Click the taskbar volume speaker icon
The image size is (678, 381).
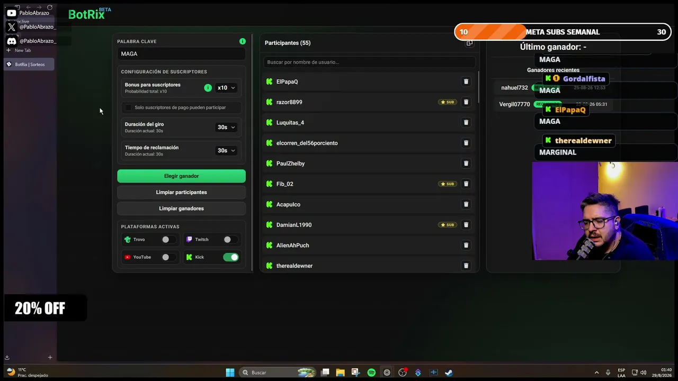pos(643,373)
